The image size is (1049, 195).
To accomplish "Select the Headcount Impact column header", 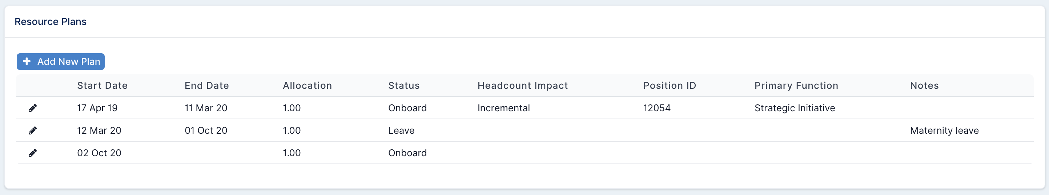I will coord(522,86).
